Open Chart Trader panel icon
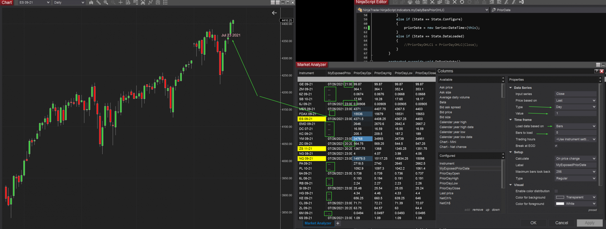Image resolution: width=606 pixels, height=229 pixels. pos(135,3)
